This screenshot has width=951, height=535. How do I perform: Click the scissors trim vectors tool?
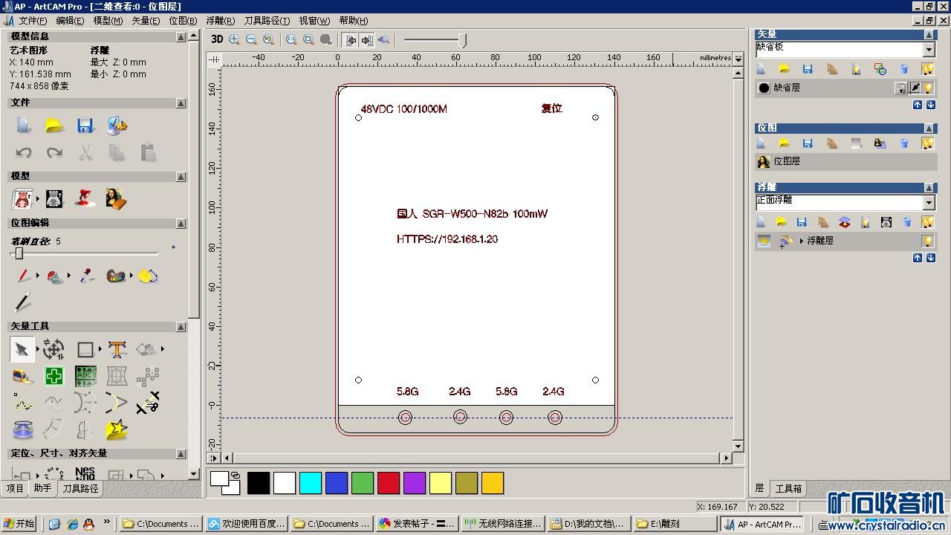pos(148,403)
